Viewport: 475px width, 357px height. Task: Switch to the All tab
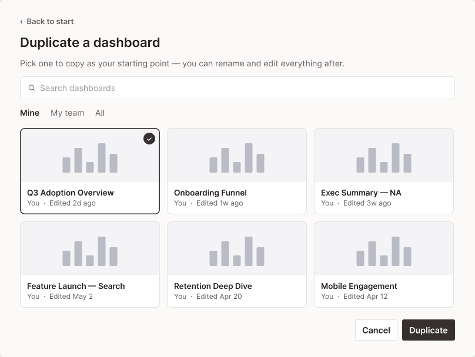100,113
